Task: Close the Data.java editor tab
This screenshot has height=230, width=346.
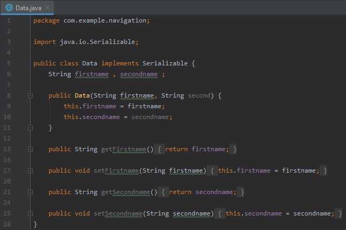Action: [47, 8]
